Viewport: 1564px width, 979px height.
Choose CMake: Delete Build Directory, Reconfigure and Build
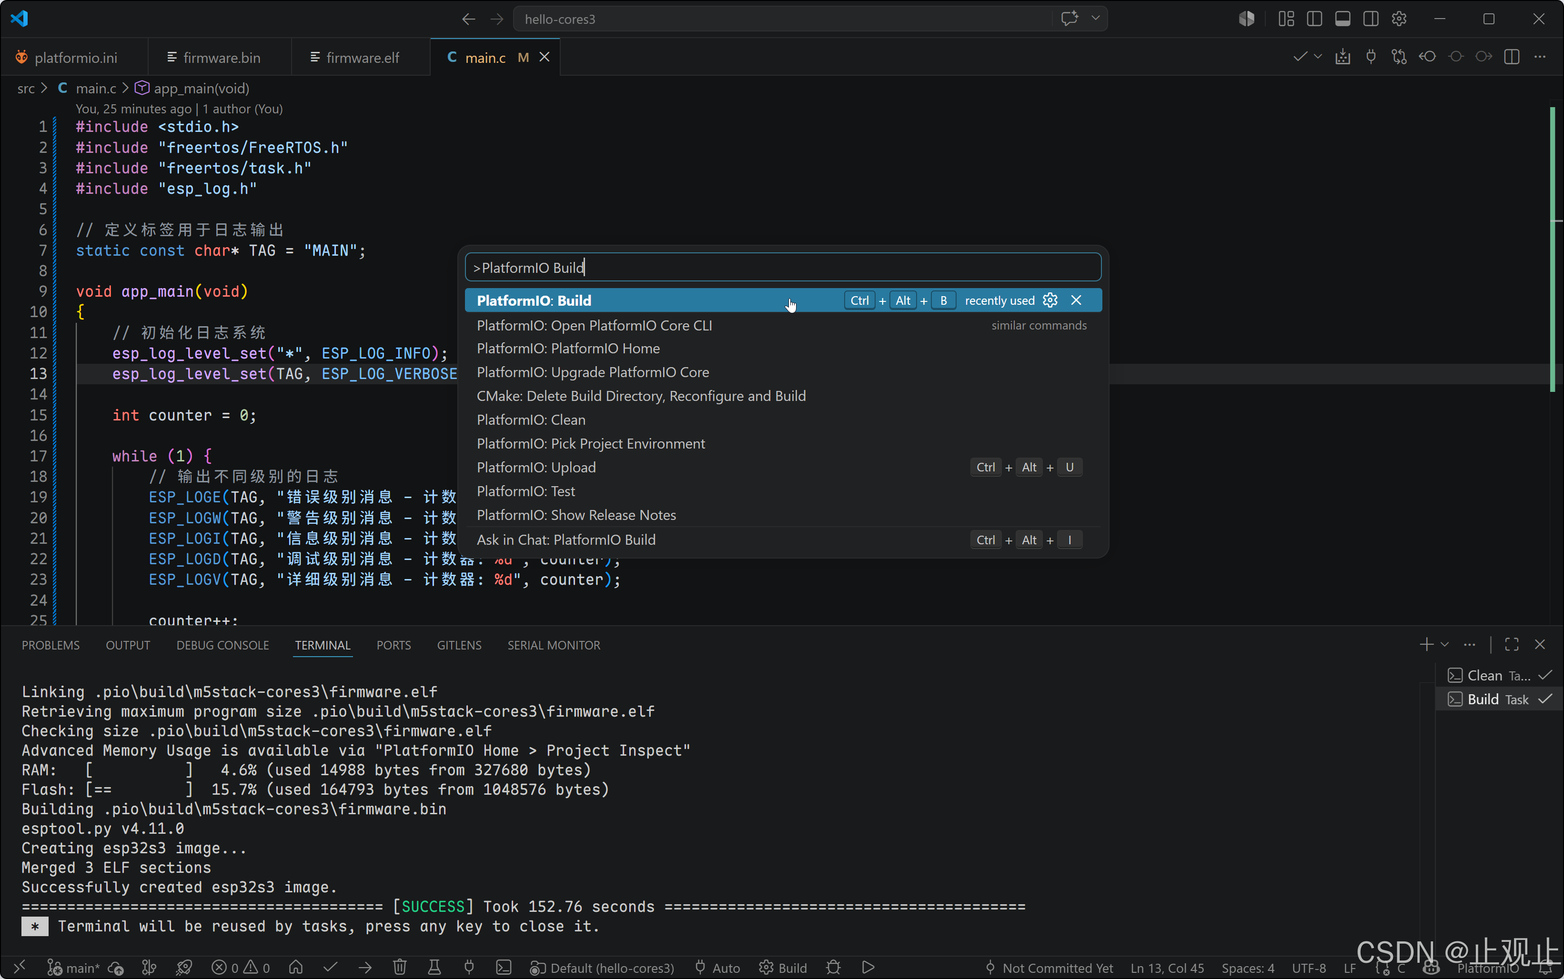783,396
